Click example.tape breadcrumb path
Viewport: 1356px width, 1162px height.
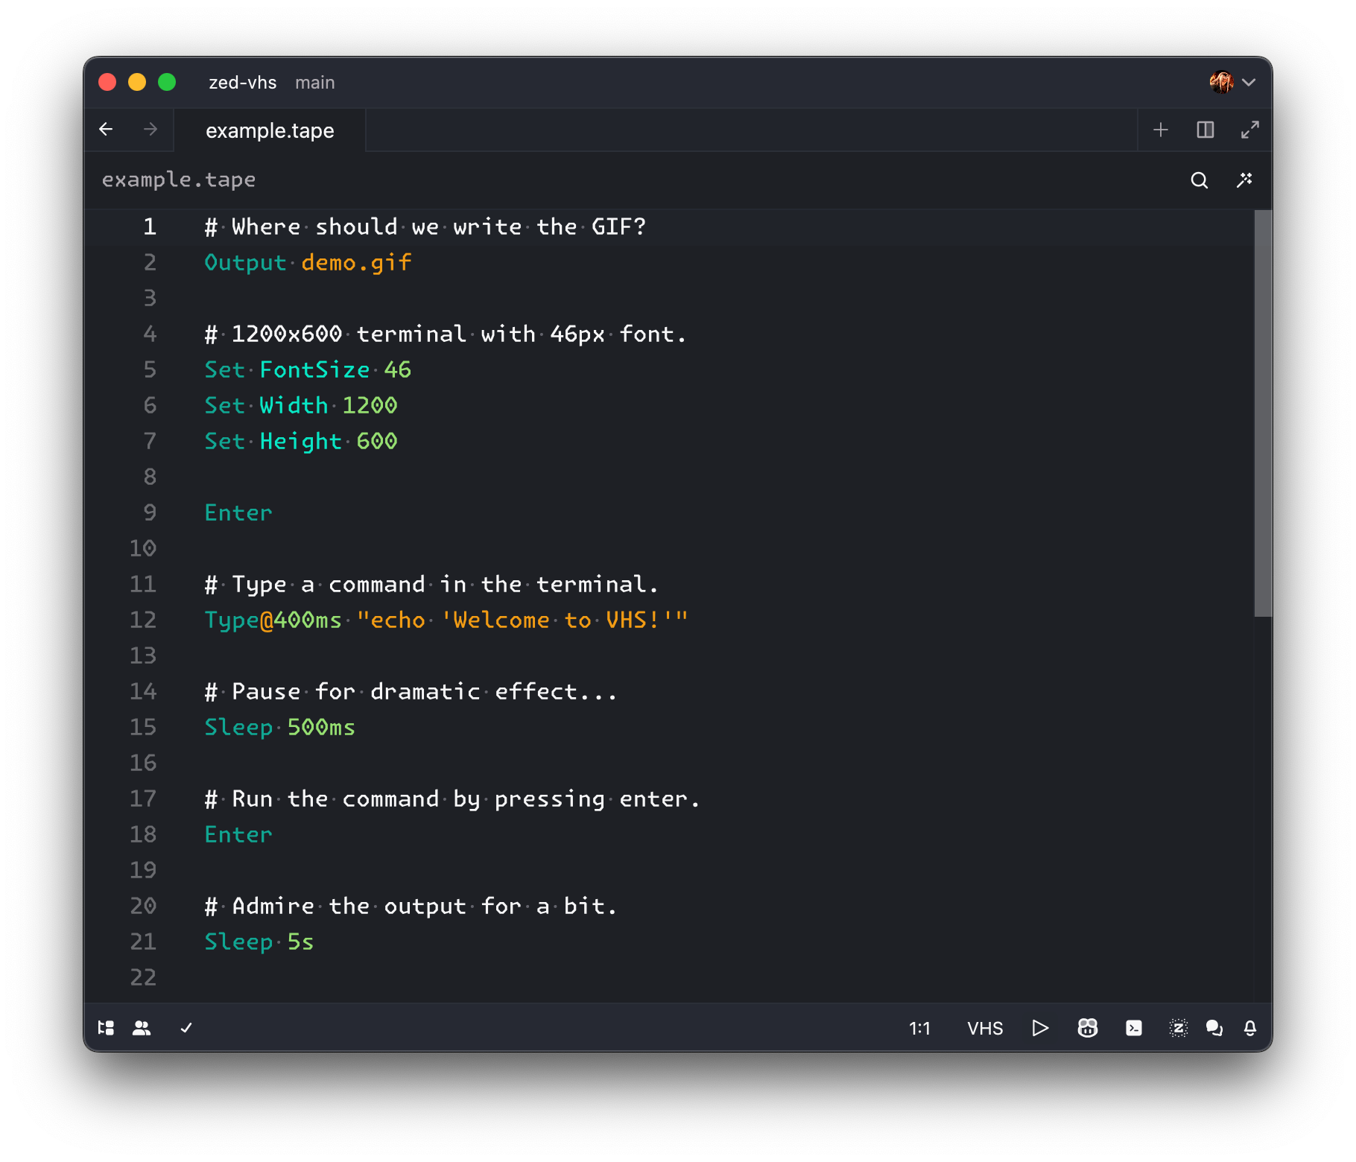pyautogui.click(x=179, y=180)
